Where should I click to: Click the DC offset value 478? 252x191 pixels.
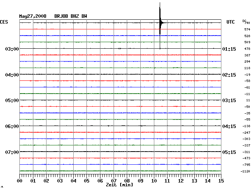click(247, 49)
